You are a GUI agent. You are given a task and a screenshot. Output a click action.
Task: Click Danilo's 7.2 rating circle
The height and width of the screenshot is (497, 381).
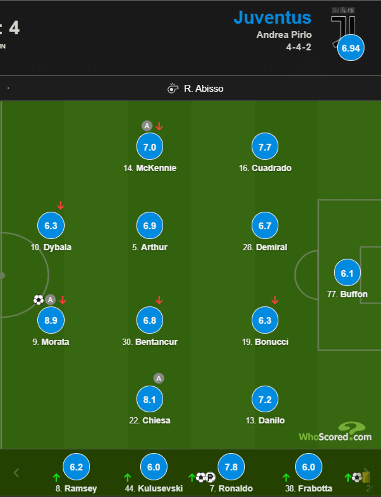(x=265, y=400)
